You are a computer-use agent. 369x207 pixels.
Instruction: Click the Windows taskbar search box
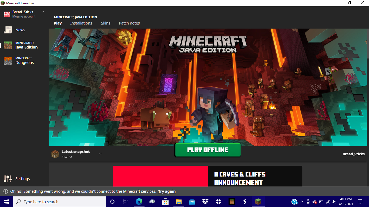tap(59, 202)
